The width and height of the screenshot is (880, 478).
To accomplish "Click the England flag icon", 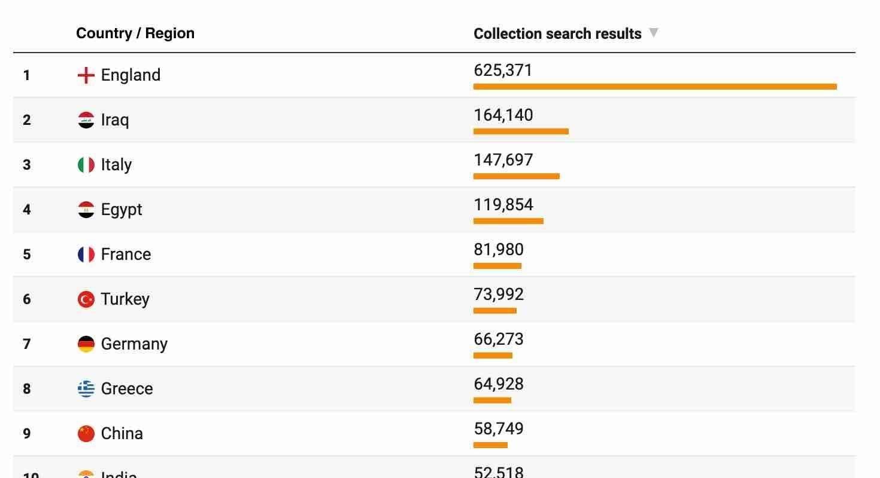I will (x=86, y=75).
